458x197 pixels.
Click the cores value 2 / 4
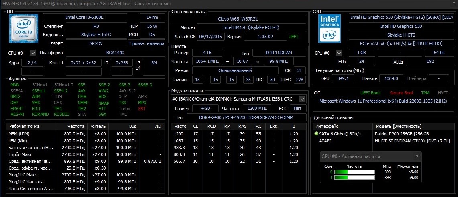32,63
